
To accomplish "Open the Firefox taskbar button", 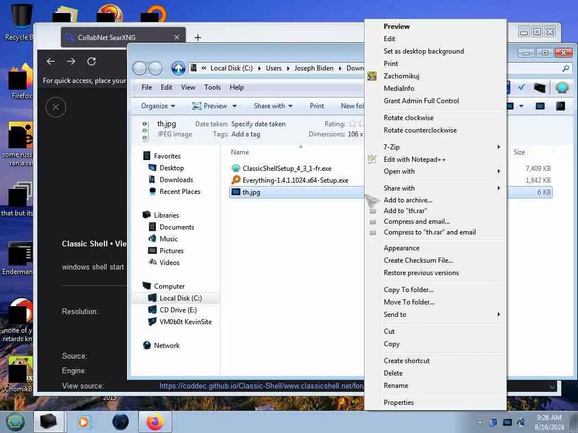I will tap(155, 422).
